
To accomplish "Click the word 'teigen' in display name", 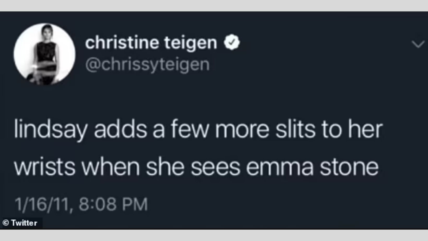I will 191,43.
